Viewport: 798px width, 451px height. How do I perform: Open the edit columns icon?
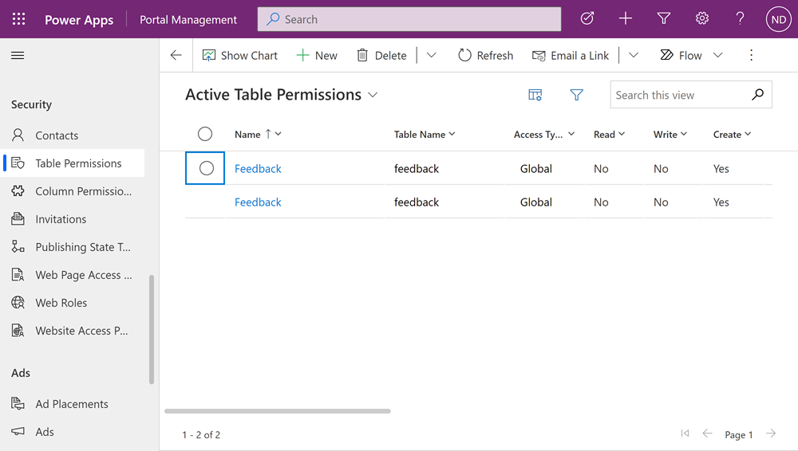tap(535, 95)
